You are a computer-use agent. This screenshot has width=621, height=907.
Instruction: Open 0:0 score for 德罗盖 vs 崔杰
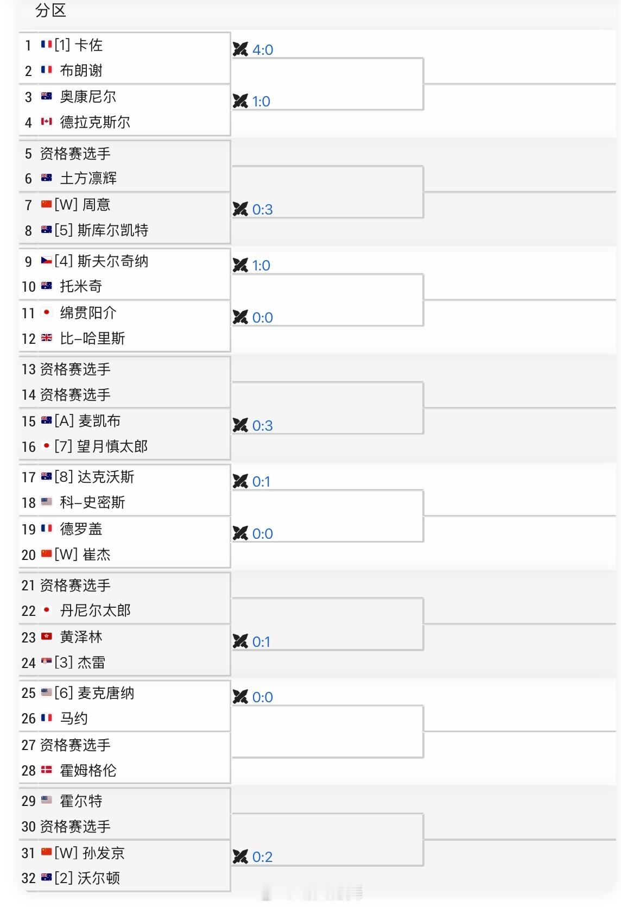(x=262, y=534)
